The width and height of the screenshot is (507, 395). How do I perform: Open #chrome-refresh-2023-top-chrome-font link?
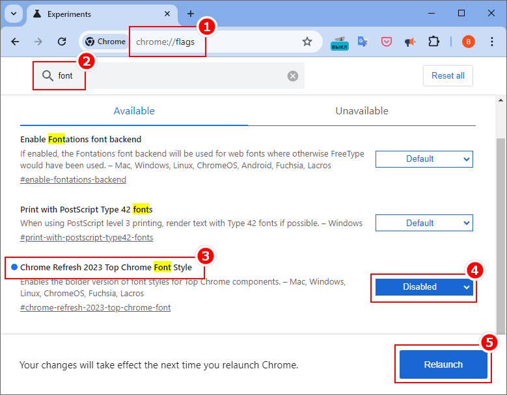click(x=96, y=307)
